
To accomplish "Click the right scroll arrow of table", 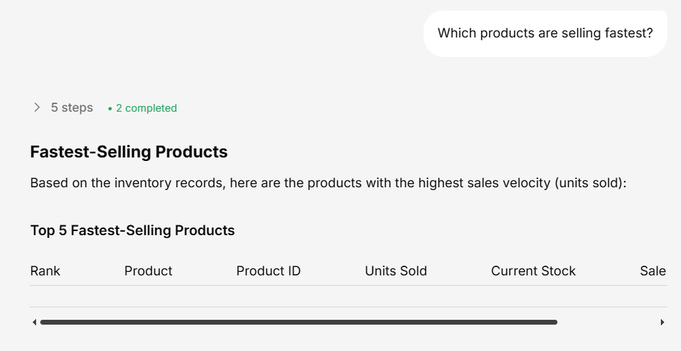I will coord(662,322).
